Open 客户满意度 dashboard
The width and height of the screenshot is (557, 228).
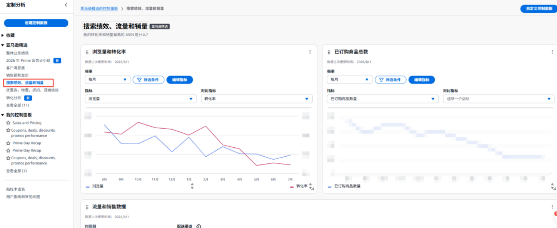point(15,68)
